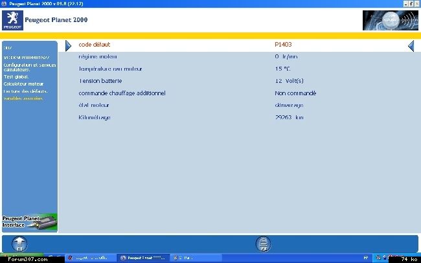The height and width of the screenshot is (263, 421).
Task: Click the 29263 km value
Action: click(x=290, y=117)
